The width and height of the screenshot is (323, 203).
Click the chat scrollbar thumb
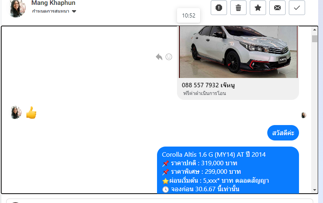coord(314,39)
